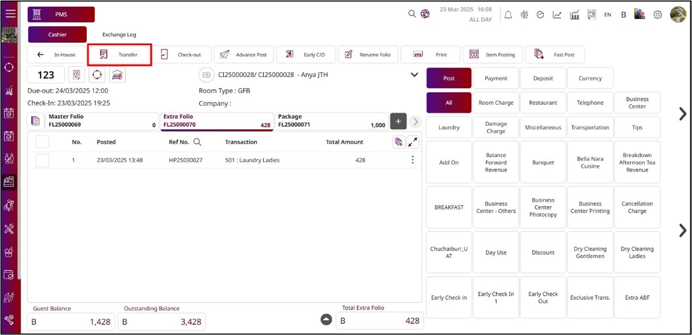Viewport: 692px width, 335px height.
Task: Open the settings gear
Action: point(657,14)
